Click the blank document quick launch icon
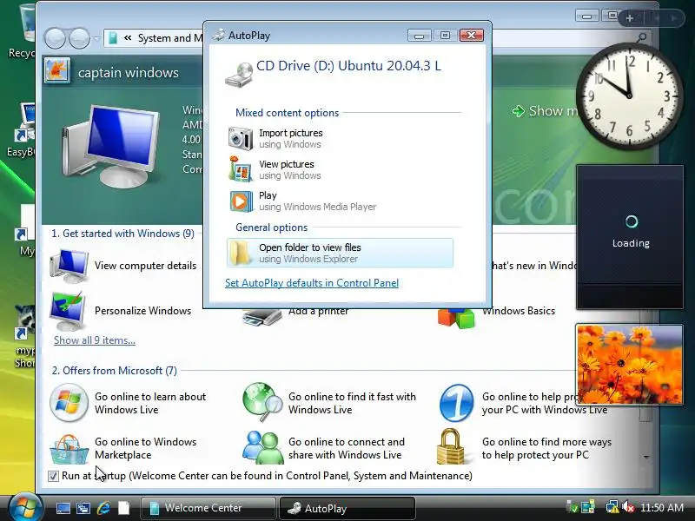 click(123, 508)
